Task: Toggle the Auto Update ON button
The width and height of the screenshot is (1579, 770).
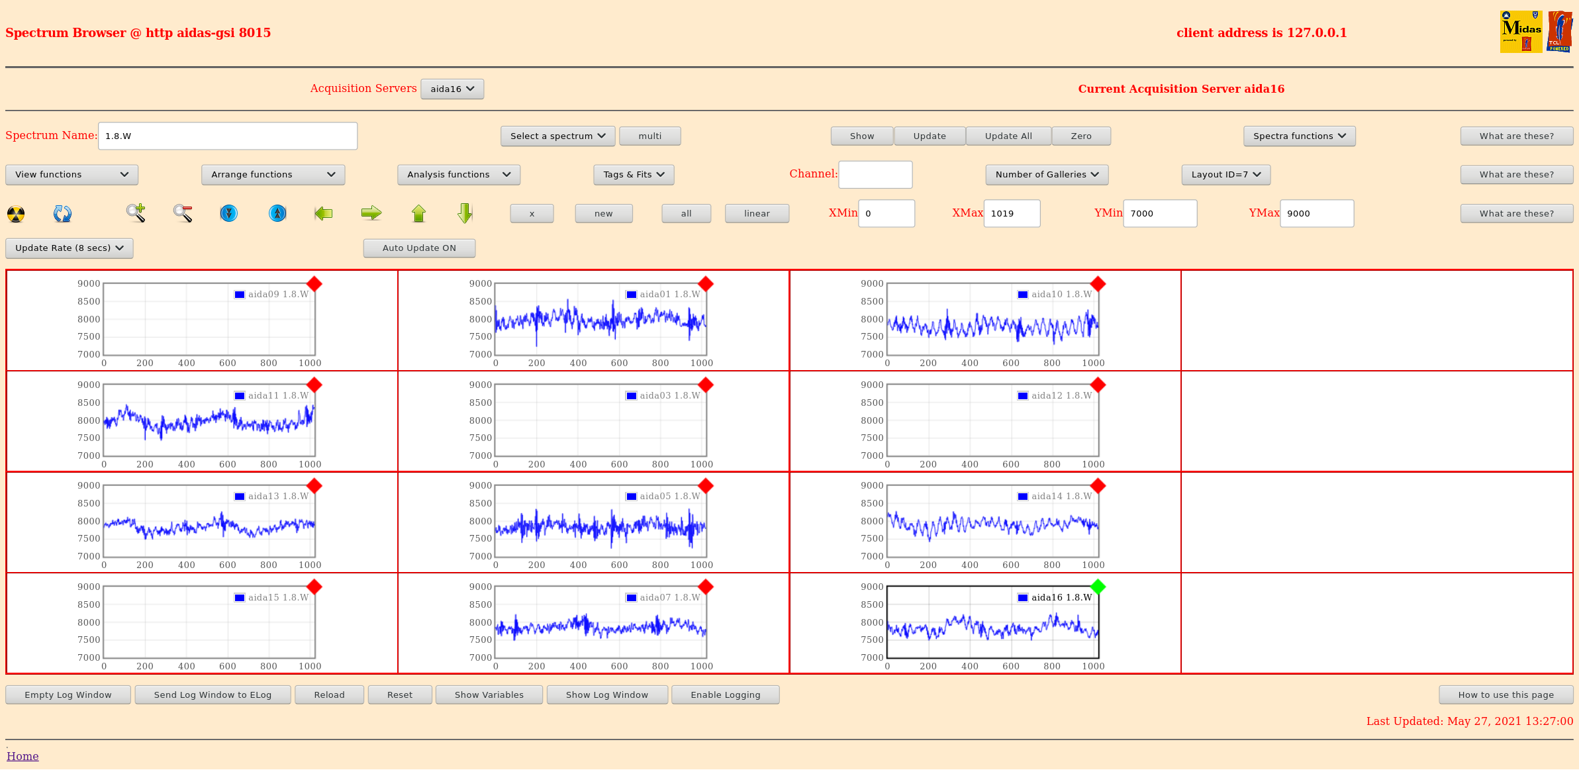Action: [x=419, y=248]
